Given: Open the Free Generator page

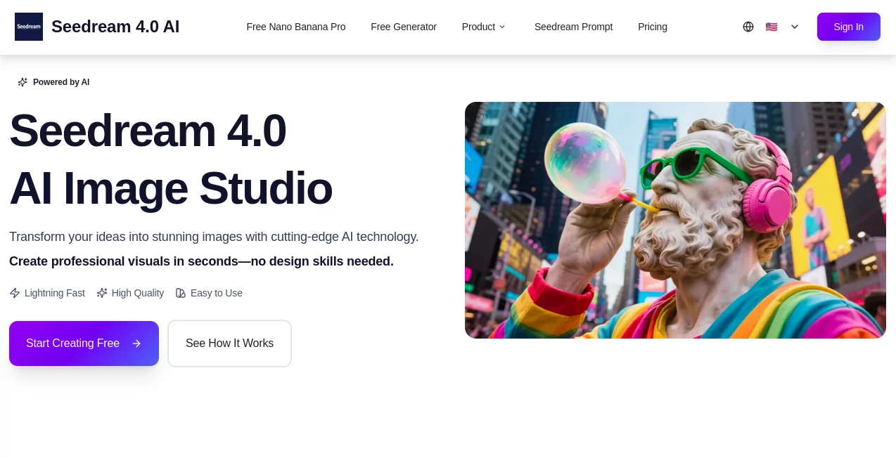Looking at the screenshot, I should coord(404,27).
